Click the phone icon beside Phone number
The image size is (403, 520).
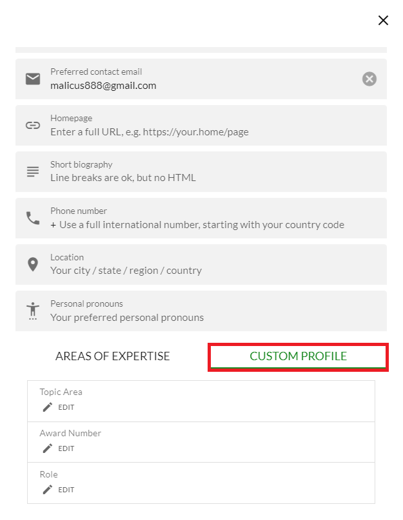pyautogui.click(x=33, y=218)
